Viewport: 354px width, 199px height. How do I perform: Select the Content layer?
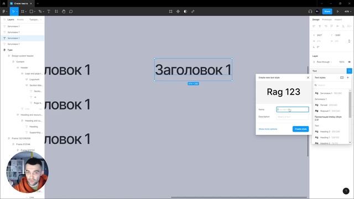tap(20, 61)
